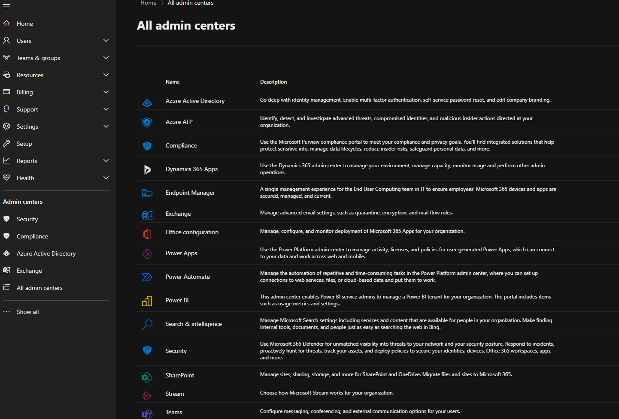
Task: Click the Office configuration icon
Action: coord(147,234)
